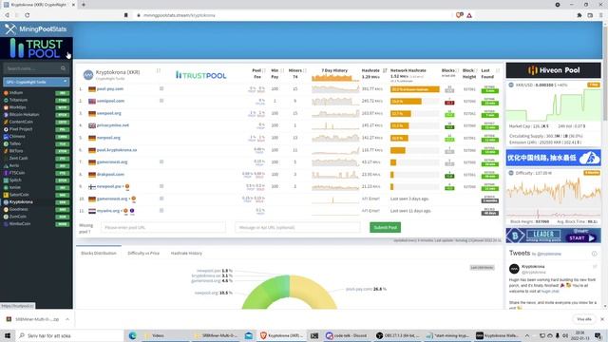Open semipool.com pool link
The image size is (608, 342).
pyautogui.click(x=110, y=101)
